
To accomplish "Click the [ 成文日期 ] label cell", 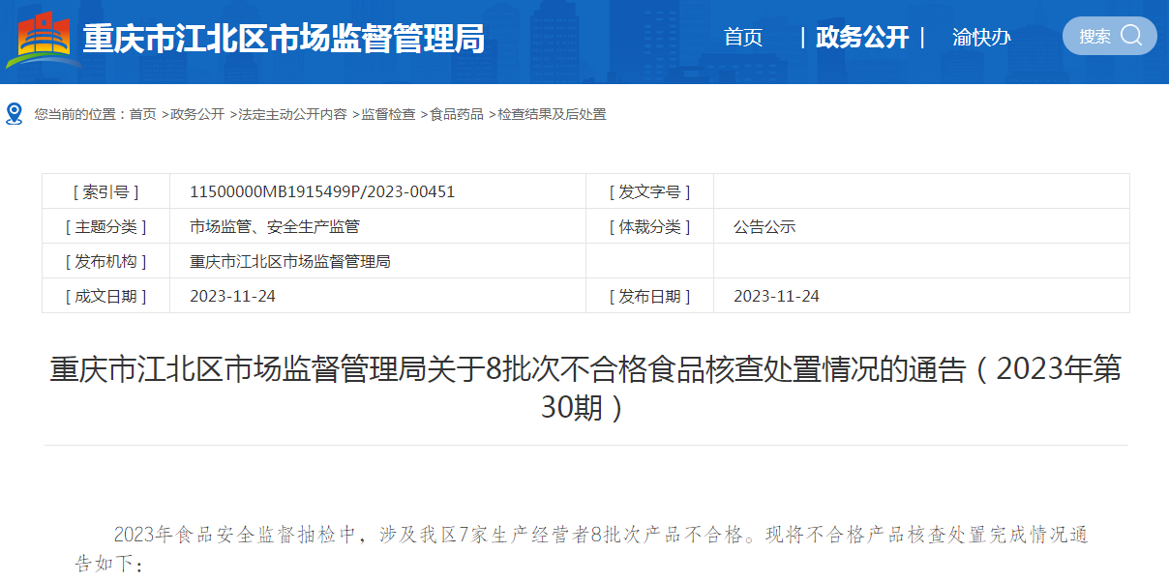I will (x=105, y=296).
